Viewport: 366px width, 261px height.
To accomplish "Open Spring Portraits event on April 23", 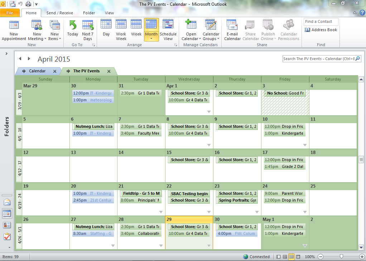I will 237,200.
